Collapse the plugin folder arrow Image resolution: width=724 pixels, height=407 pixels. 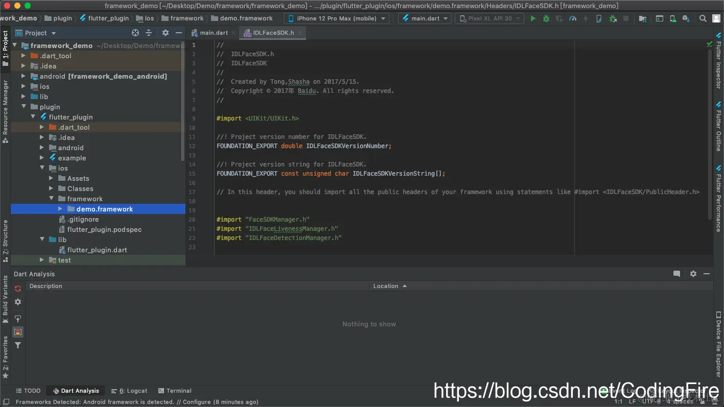(x=23, y=107)
